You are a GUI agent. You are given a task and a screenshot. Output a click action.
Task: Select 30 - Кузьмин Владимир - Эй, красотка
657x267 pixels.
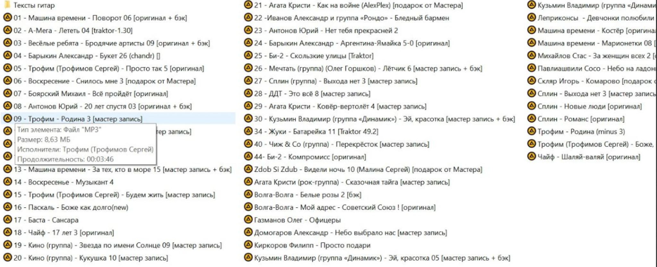[385, 119]
